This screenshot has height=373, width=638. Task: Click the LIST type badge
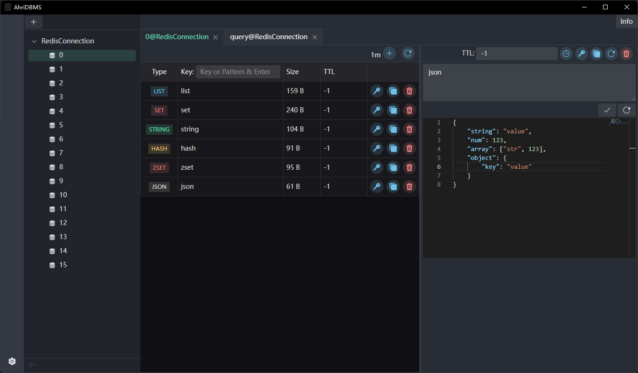[x=159, y=91]
